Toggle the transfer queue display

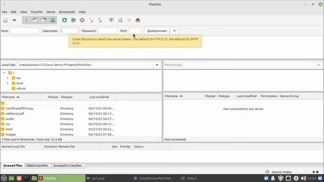53,20
